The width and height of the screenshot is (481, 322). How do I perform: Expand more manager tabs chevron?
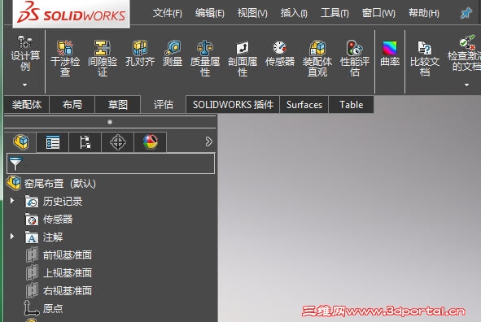[208, 141]
